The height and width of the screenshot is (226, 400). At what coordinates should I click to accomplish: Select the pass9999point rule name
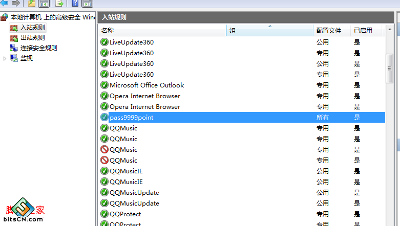click(132, 118)
